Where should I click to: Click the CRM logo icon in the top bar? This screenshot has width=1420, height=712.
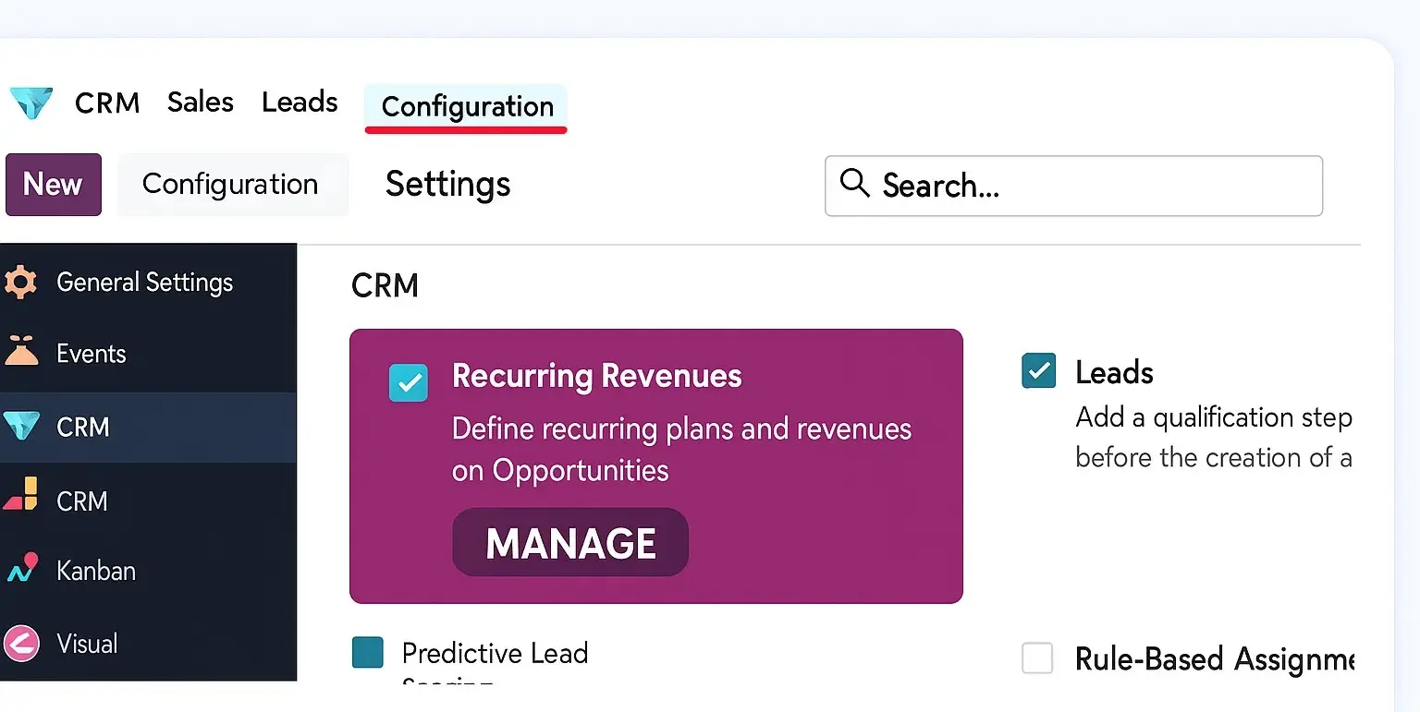click(x=31, y=103)
